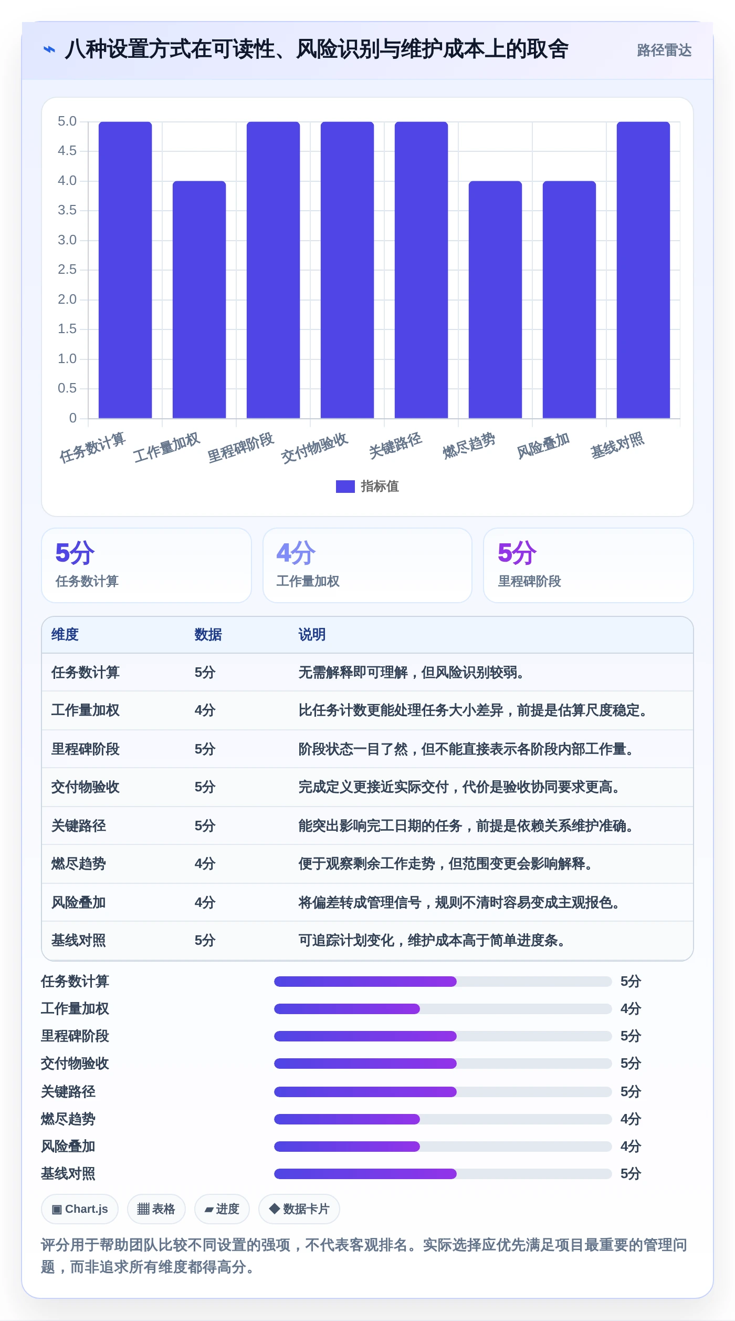Click the 基线对照 progress bar
The width and height of the screenshot is (735, 1321).
[443, 1174]
